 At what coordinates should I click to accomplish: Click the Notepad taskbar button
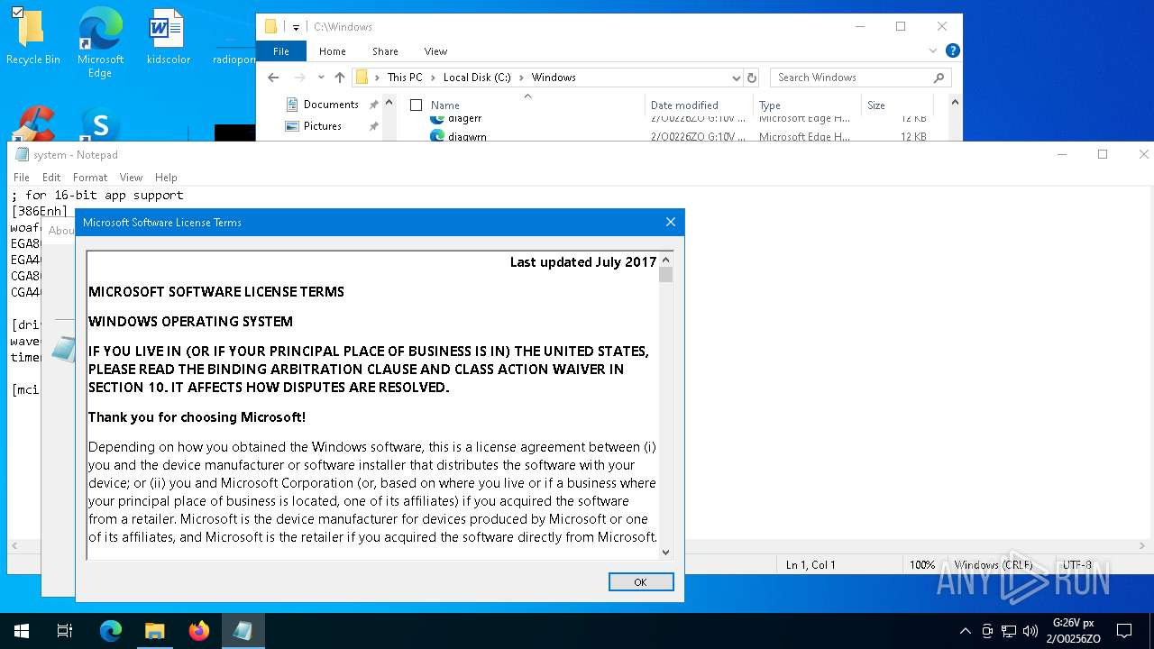coord(243,631)
